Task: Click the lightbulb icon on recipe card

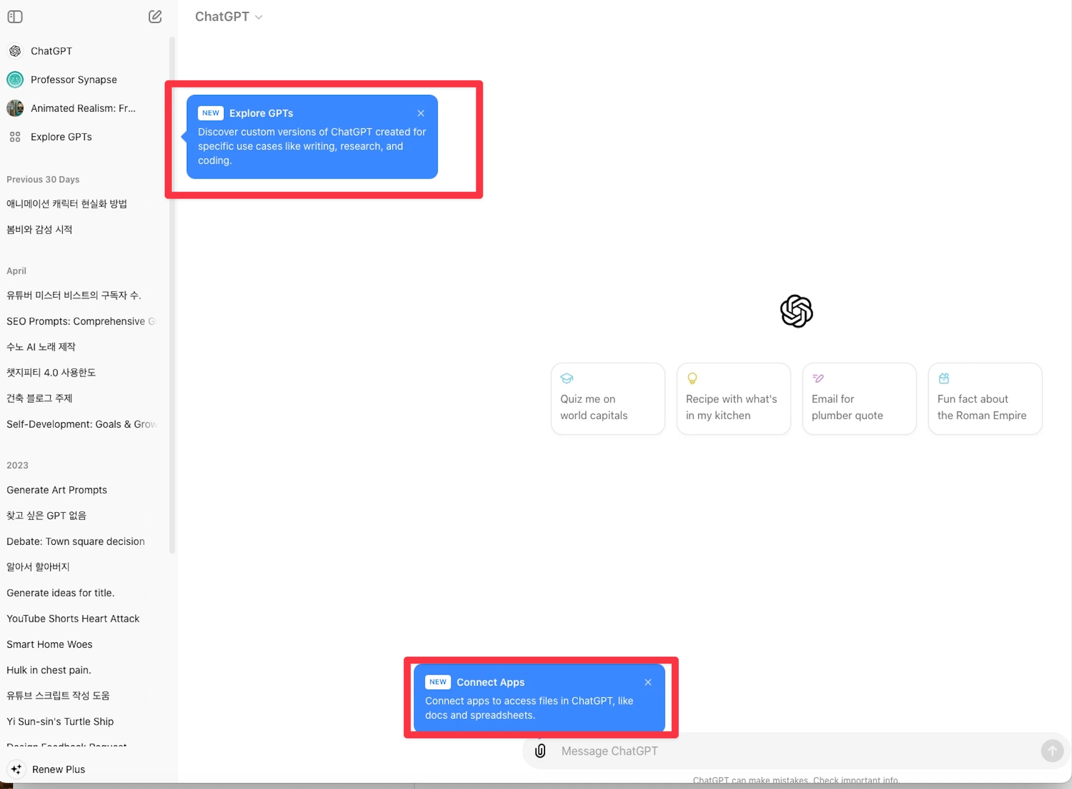Action: 692,378
